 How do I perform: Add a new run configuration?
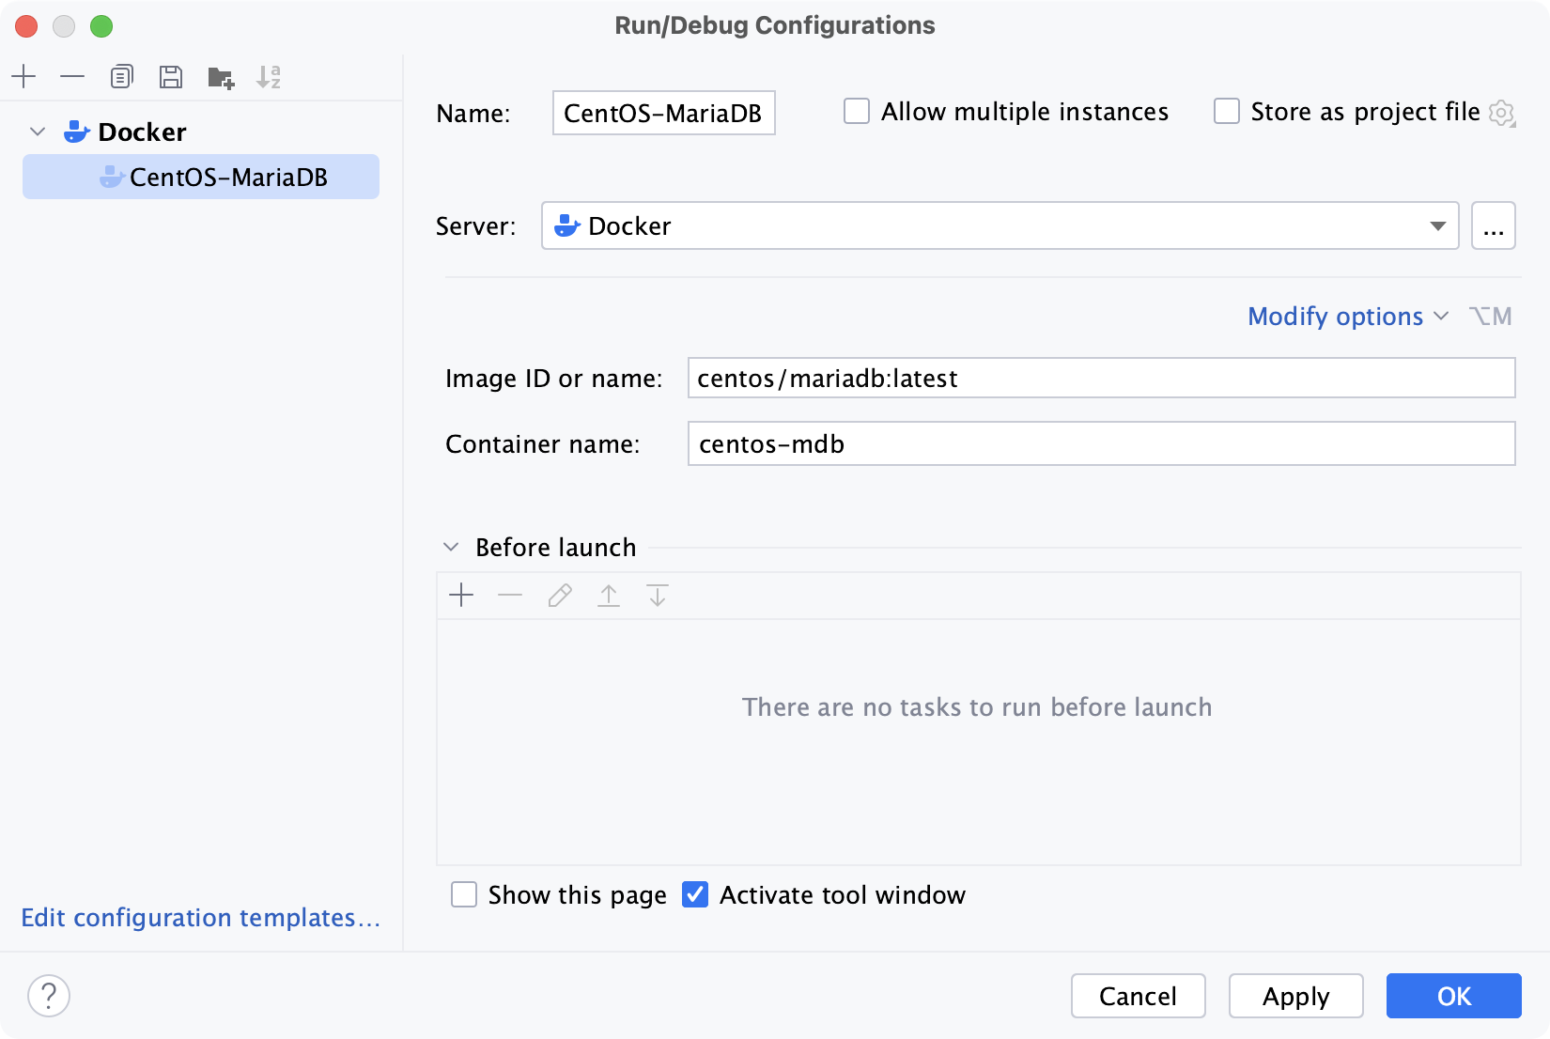click(x=23, y=76)
